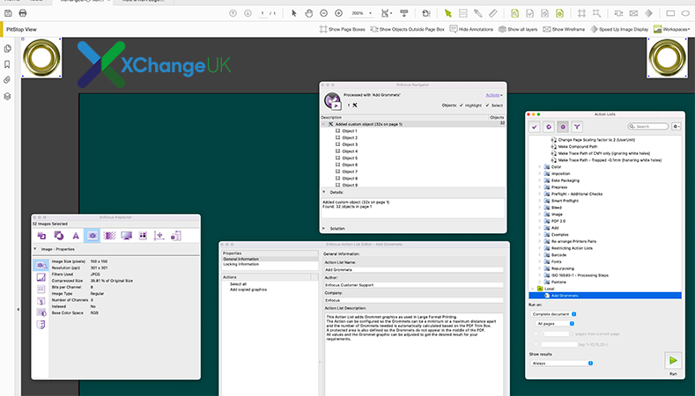The width and height of the screenshot is (695, 396).
Task: Select Object 5 in Navigator list
Action: pyautogui.click(x=350, y=158)
